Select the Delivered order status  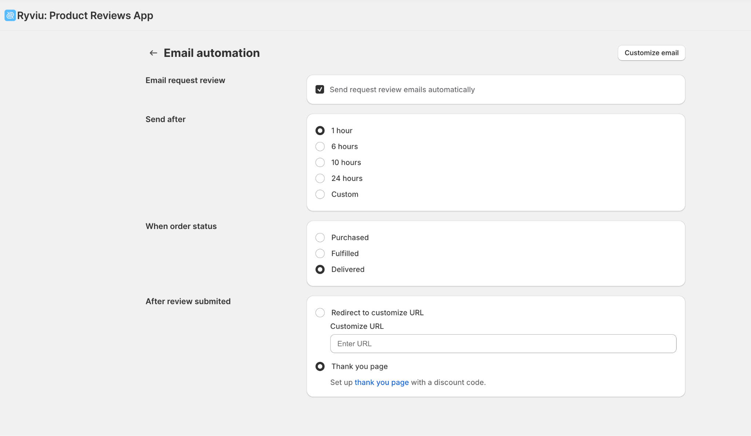coord(320,269)
